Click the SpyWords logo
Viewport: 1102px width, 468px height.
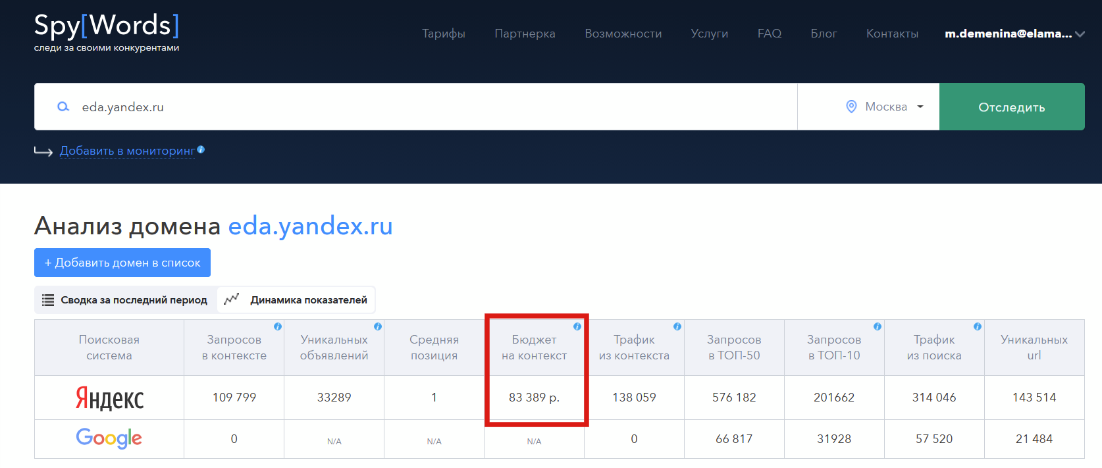pyautogui.click(x=107, y=32)
